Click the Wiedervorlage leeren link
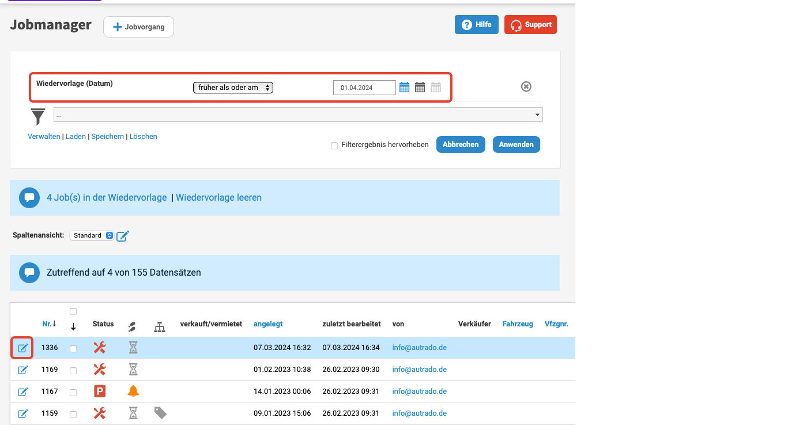Viewport: 788px width, 425px height. (x=218, y=197)
